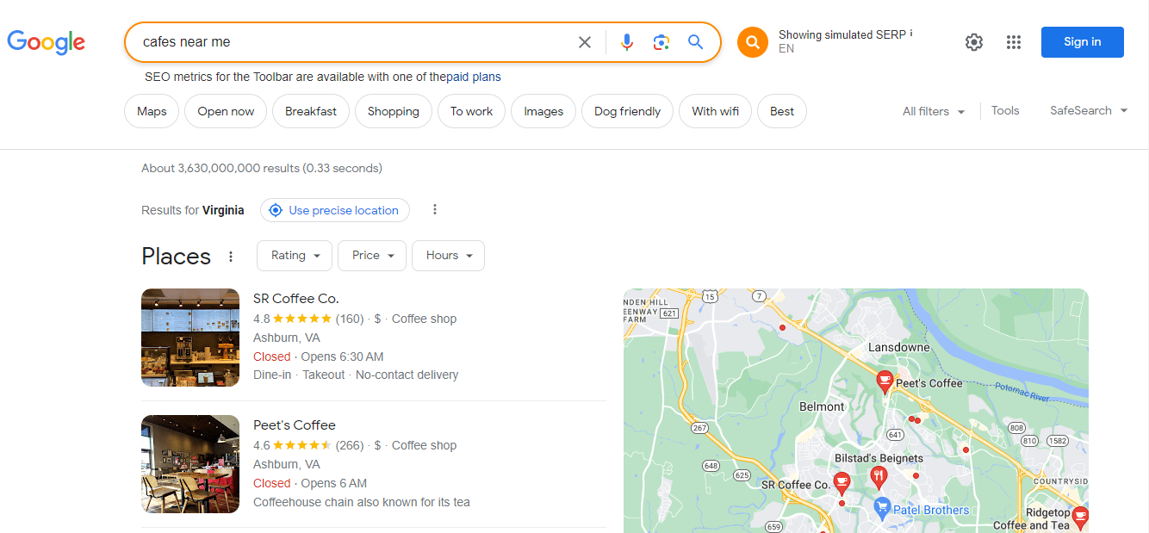1149x533 pixels.
Task: Toggle the Open now filter chip
Action: 226,111
